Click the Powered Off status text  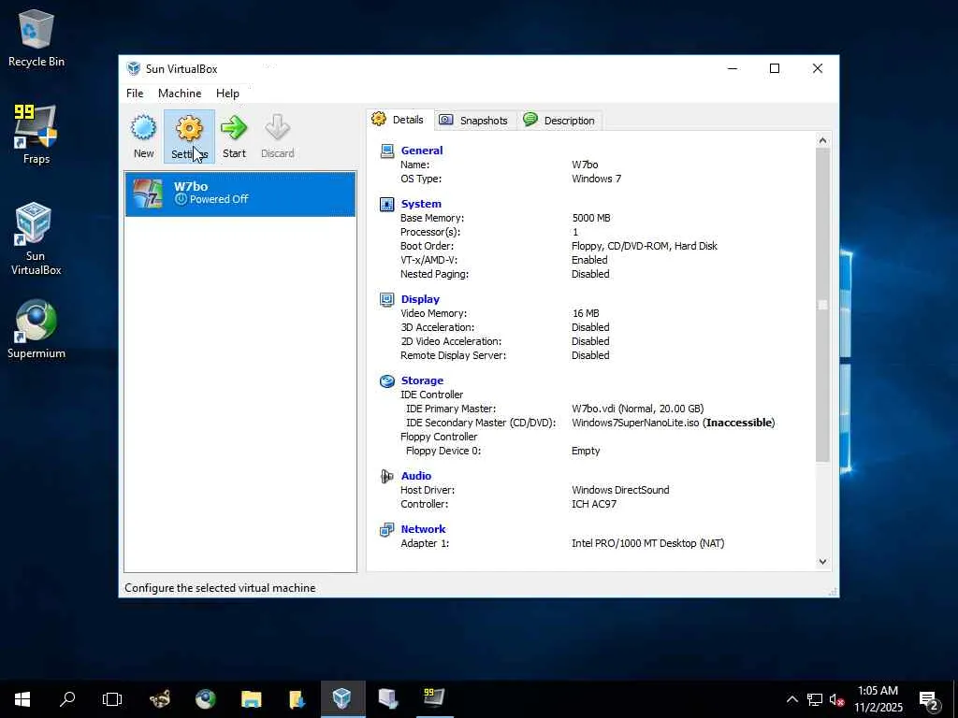click(219, 199)
